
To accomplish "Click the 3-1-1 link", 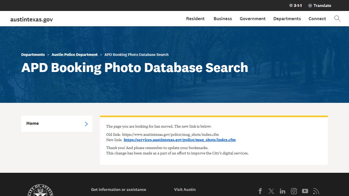I will pyautogui.click(x=298, y=6).
